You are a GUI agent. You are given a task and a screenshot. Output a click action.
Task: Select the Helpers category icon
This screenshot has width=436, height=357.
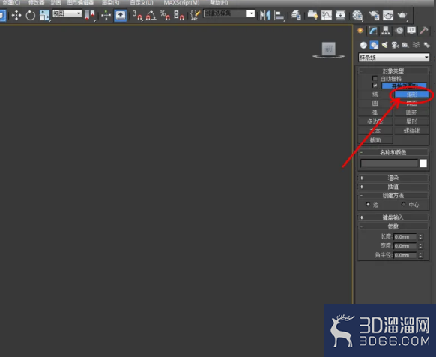click(x=405, y=45)
